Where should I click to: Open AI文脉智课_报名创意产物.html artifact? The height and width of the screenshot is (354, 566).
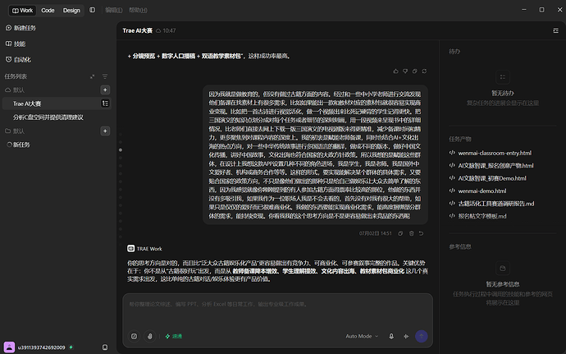[x=495, y=166]
